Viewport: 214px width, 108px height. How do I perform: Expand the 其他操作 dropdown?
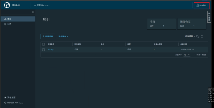tap(63, 36)
